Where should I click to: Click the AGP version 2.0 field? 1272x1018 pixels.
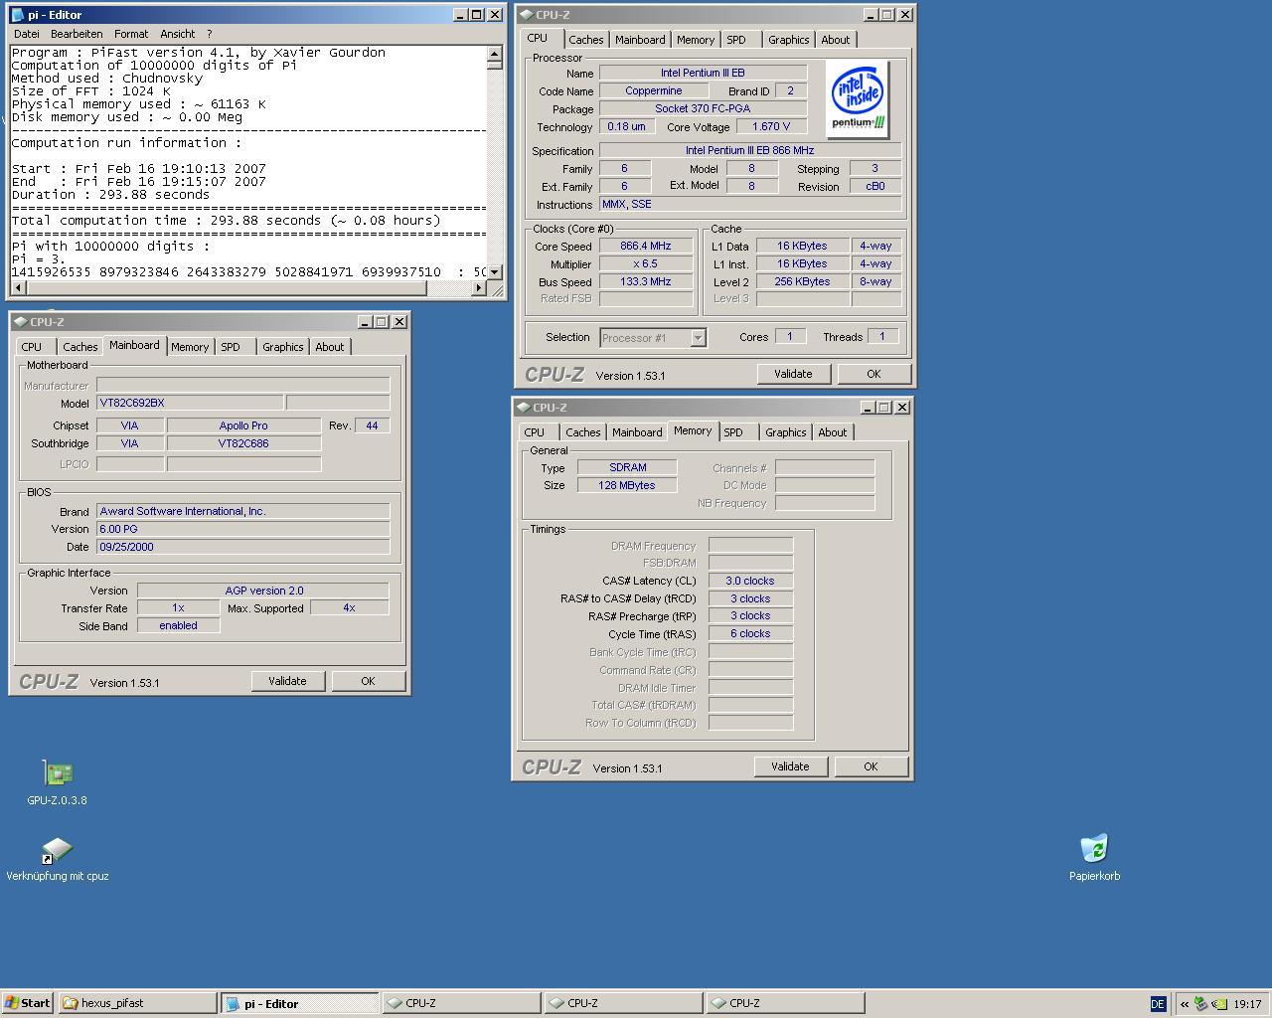(x=263, y=592)
